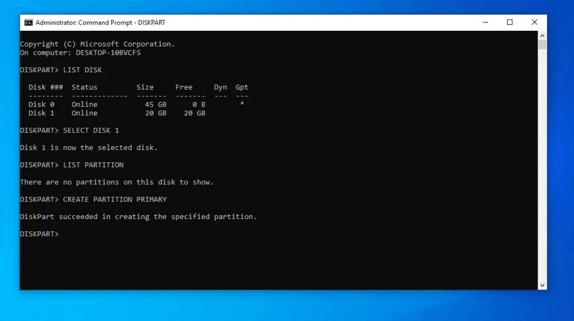Click the scrollbar up arrow
The height and width of the screenshot is (321, 574).
click(x=542, y=36)
